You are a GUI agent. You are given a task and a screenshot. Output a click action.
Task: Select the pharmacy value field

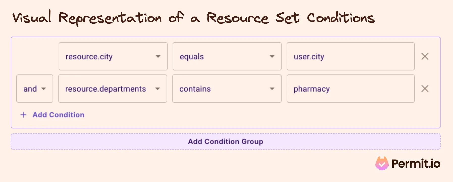[x=351, y=89]
